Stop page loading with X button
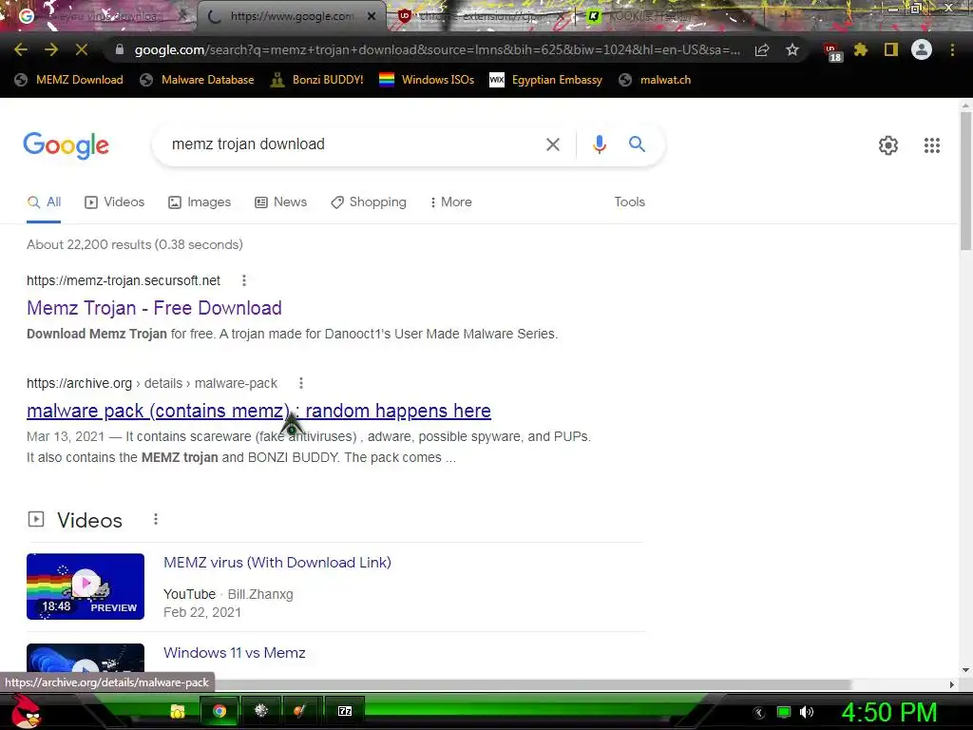This screenshot has height=730, width=973. click(x=82, y=49)
